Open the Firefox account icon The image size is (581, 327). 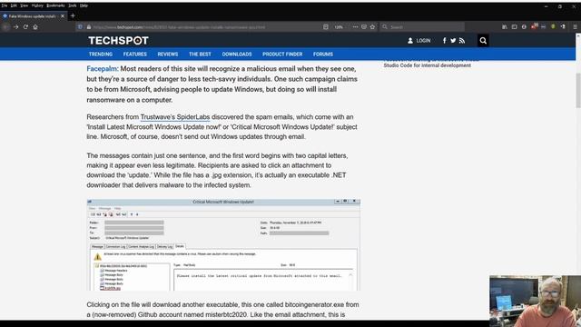pyautogui.click(x=524, y=27)
